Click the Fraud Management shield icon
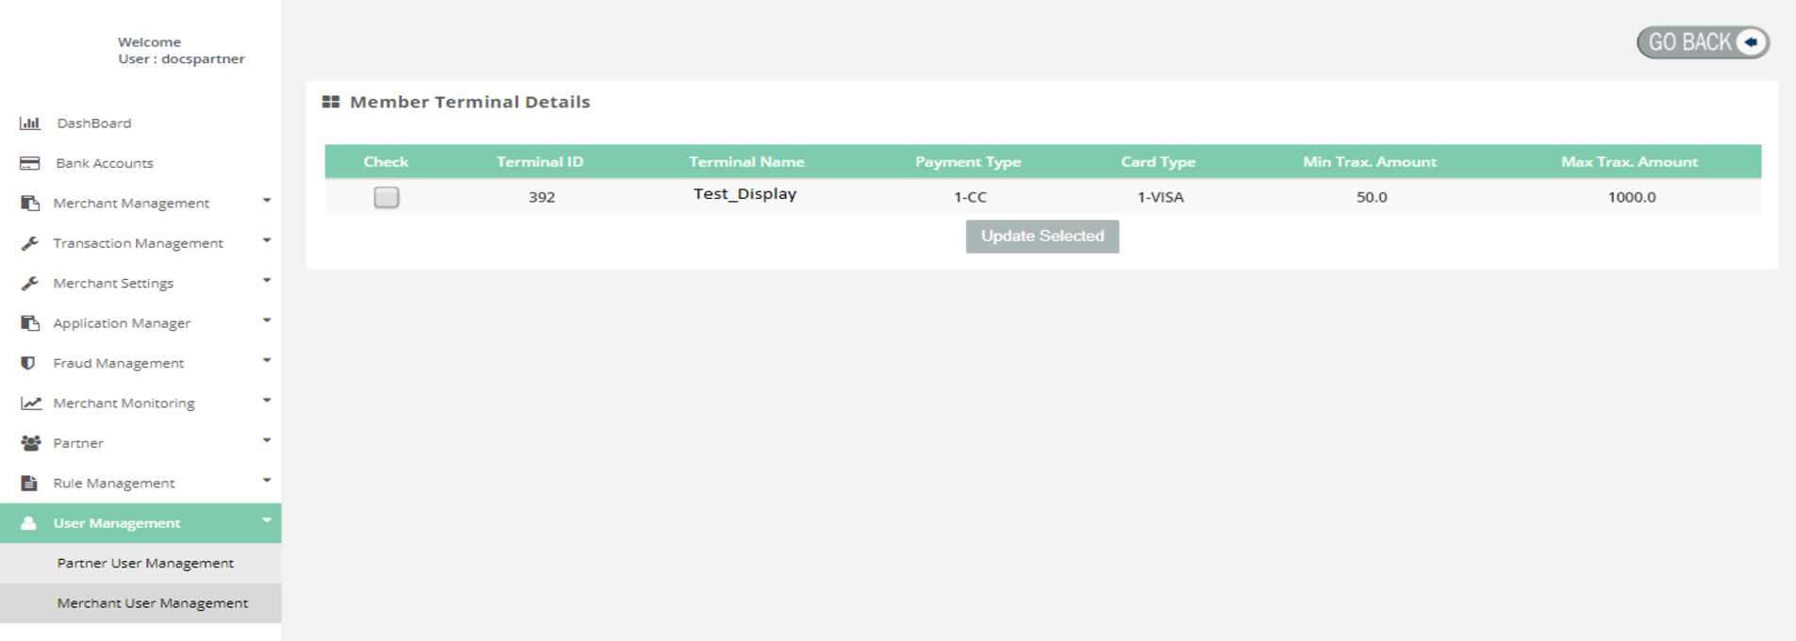This screenshot has height=641, width=1796. tap(28, 363)
